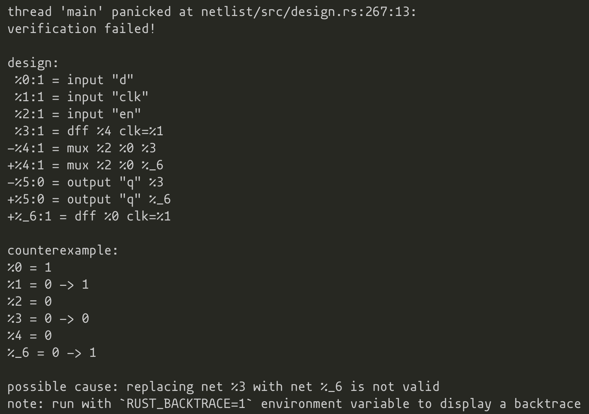This screenshot has height=414, width=589.
Task: Click the file path netlist/src/design.rs:267:13
Action: 309,12
